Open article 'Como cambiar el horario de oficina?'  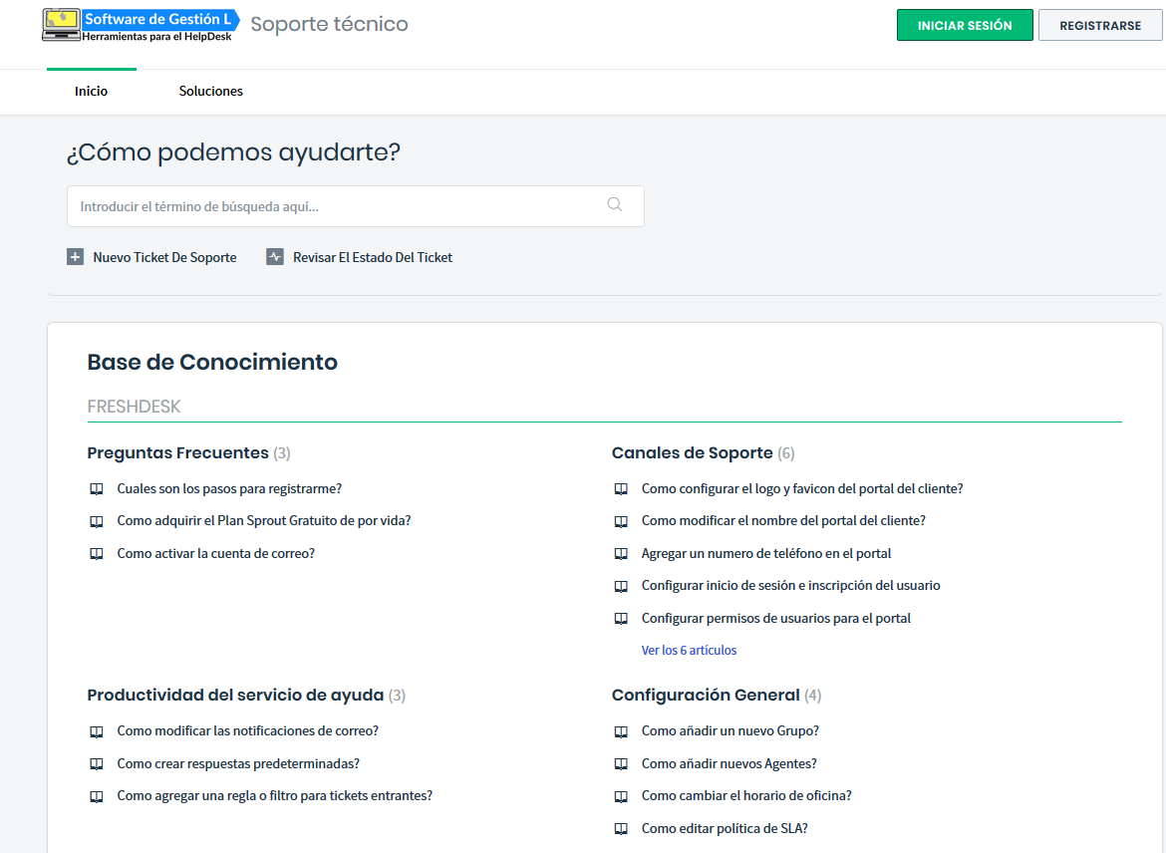[x=746, y=796]
